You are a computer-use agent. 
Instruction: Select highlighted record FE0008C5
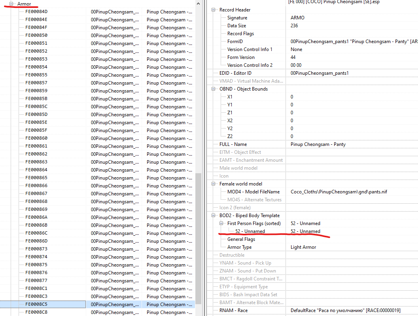[36, 304]
